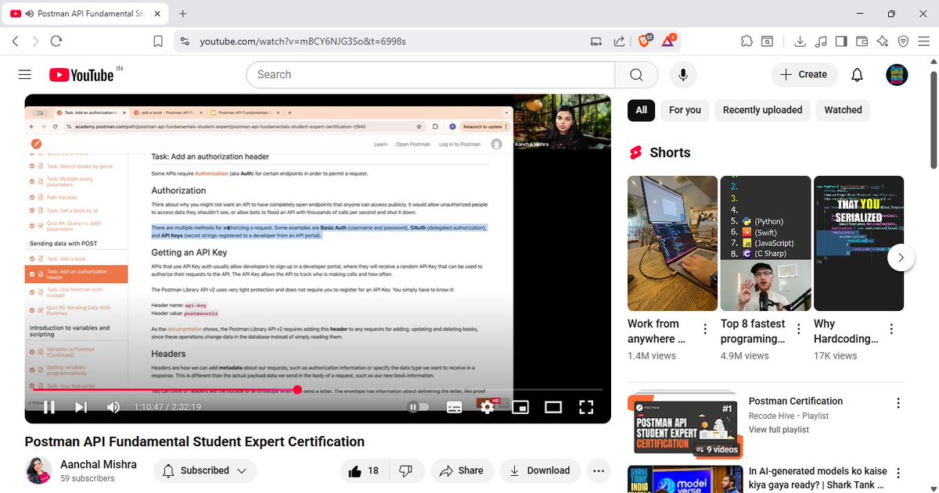Share page icon in address bar
The image size is (939, 493).
tap(619, 41)
